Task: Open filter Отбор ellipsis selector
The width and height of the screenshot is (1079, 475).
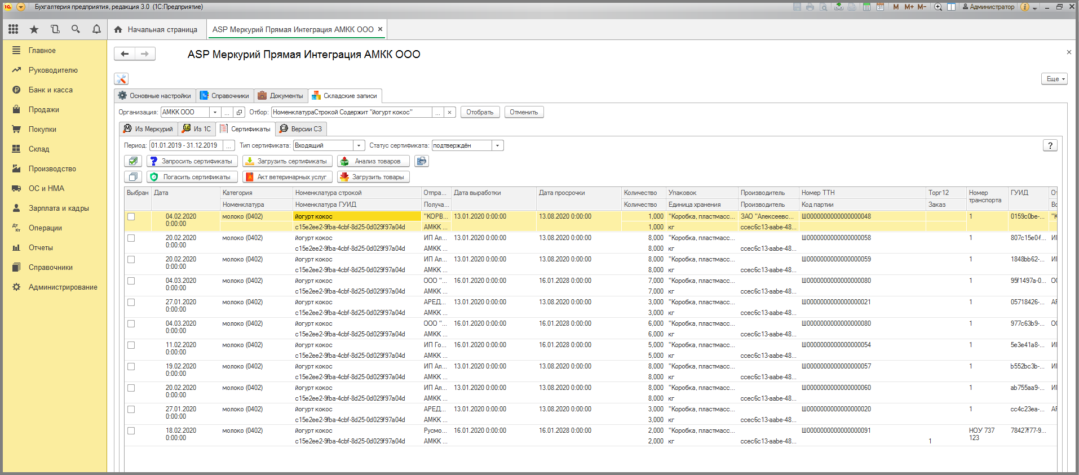Action: pyautogui.click(x=437, y=112)
